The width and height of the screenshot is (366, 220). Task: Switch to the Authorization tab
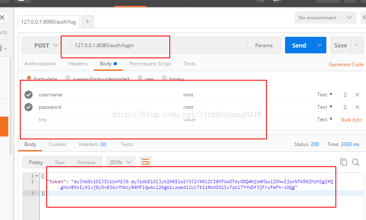point(40,64)
